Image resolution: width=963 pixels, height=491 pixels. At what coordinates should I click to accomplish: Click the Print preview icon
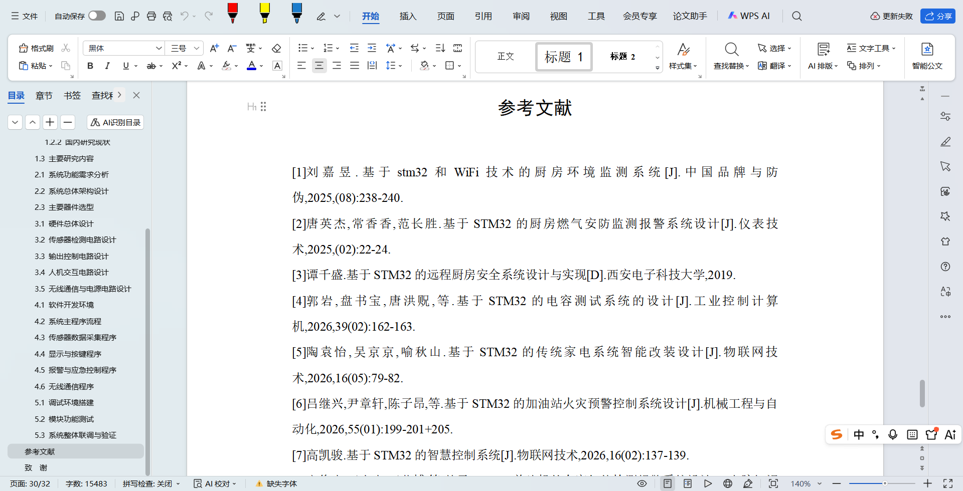[168, 16]
